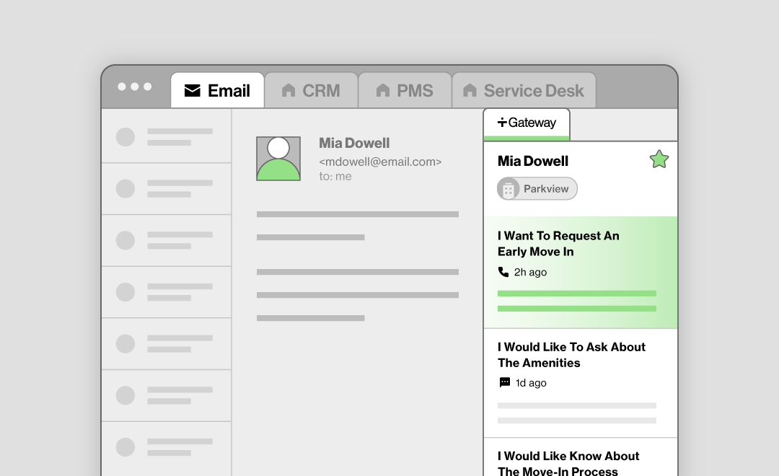Image resolution: width=779 pixels, height=476 pixels.
Task: Click the building icon in the Parkview chip
Action: [509, 189]
